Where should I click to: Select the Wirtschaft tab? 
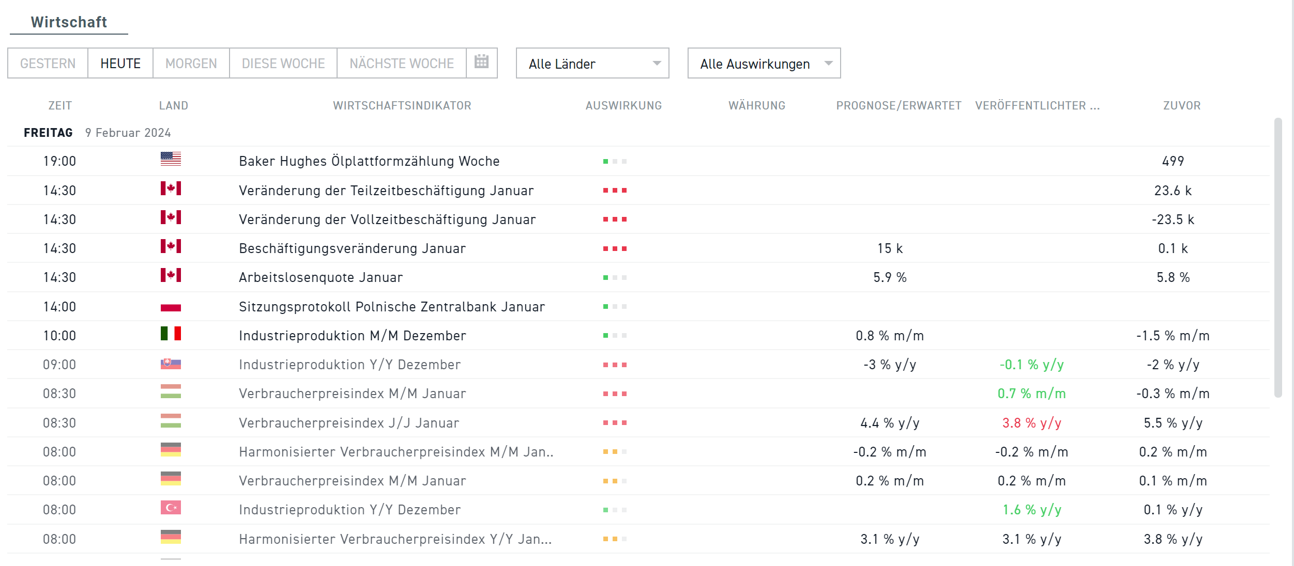[x=69, y=22]
